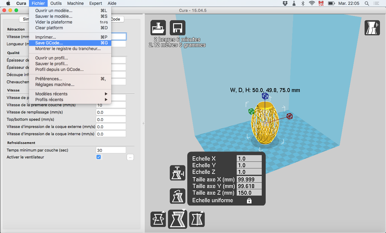The width and height of the screenshot is (386, 233).
Task: Select Clear platform menu item
Action: [x=70, y=28]
